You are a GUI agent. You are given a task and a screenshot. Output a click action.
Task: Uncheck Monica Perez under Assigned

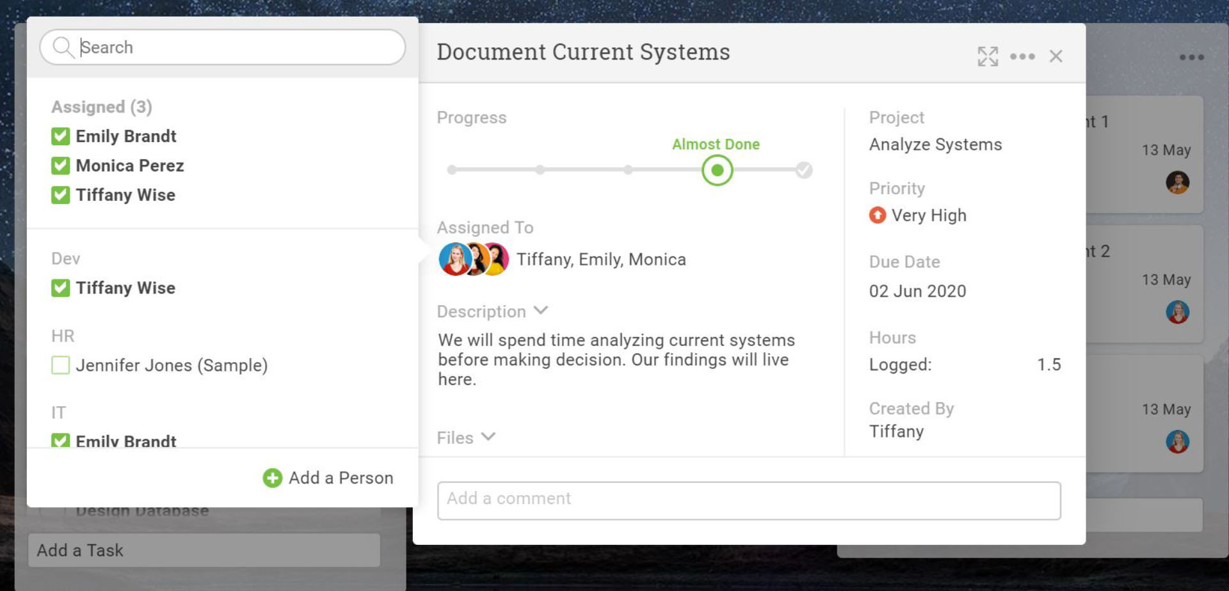(61, 166)
